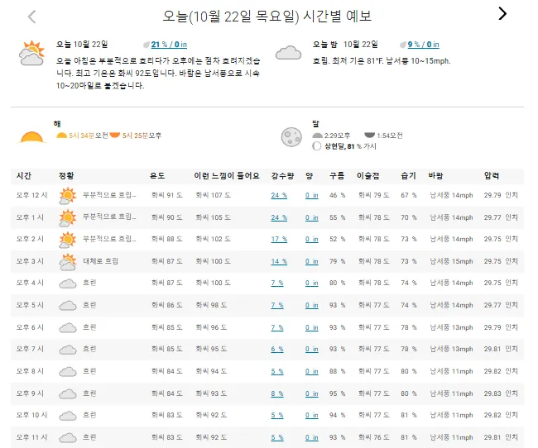Click the moon phase icon beside 상현달
Viewport: 538px width, 448px height.
317,146
